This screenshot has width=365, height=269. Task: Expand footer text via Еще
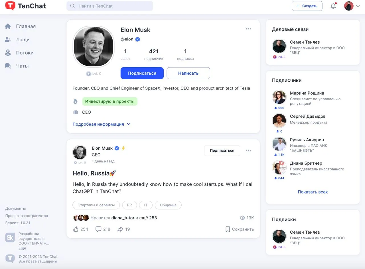click(x=22, y=248)
